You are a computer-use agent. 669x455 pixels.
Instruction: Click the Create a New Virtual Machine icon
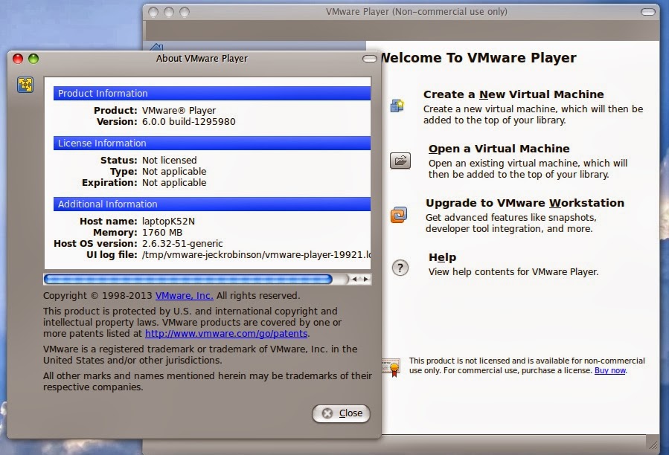tap(397, 106)
